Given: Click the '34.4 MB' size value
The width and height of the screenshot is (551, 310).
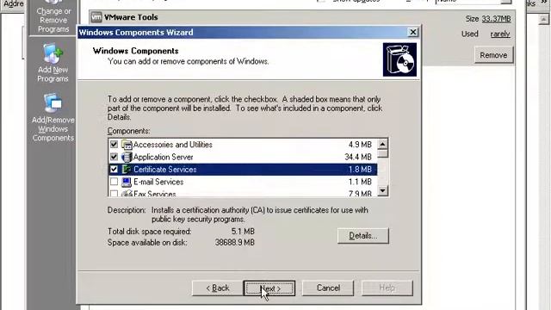Looking at the screenshot, I should (x=358, y=157).
